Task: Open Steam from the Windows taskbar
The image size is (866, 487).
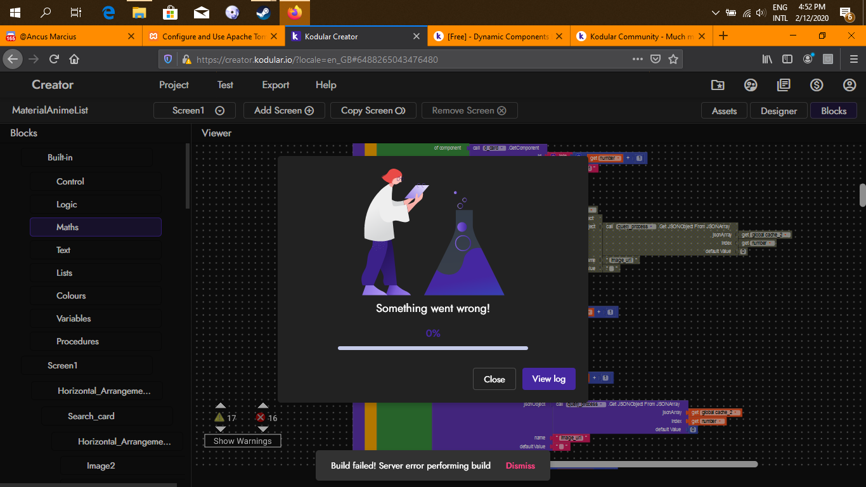Action: tap(262, 12)
